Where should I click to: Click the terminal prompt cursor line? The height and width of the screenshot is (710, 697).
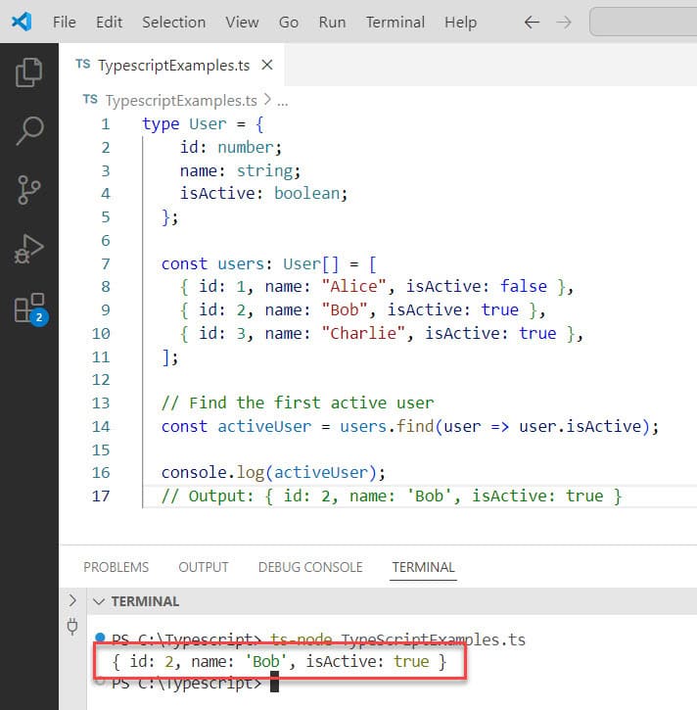click(x=195, y=683)
